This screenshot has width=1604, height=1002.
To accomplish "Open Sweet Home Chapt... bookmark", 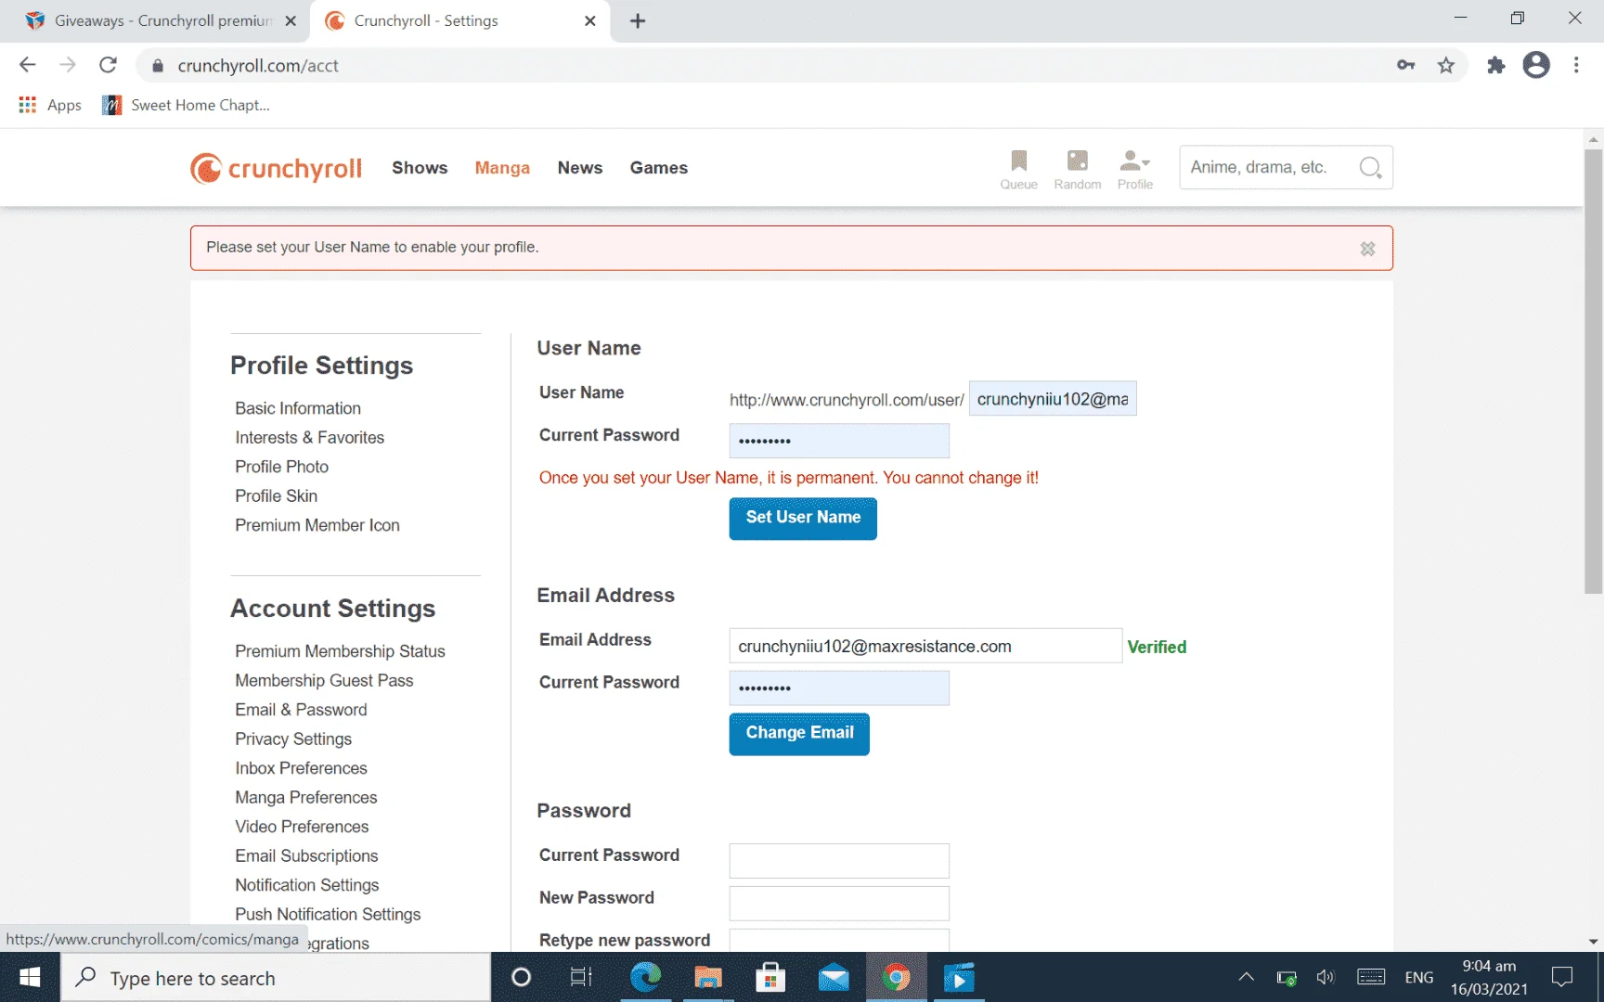I will pyautogui.click(x=186, y=105).
